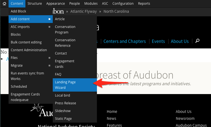Click the Audubon bird logo in footer
The image size is (211, 127).
(x=41, y=110)
